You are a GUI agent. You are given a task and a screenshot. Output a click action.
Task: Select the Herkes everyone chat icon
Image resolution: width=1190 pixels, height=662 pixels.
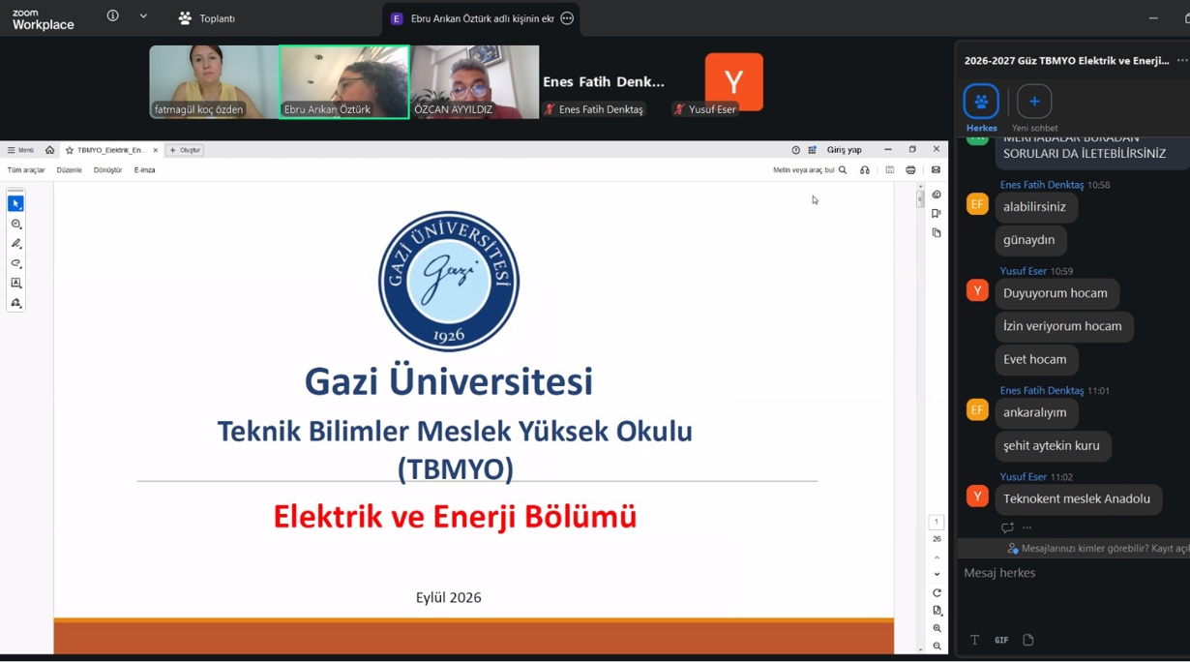(981, 102)
